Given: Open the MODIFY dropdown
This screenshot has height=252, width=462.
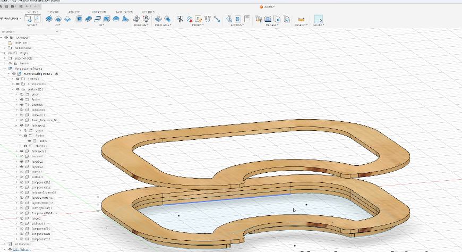Looking at the screenshot, I should [198, 25].
